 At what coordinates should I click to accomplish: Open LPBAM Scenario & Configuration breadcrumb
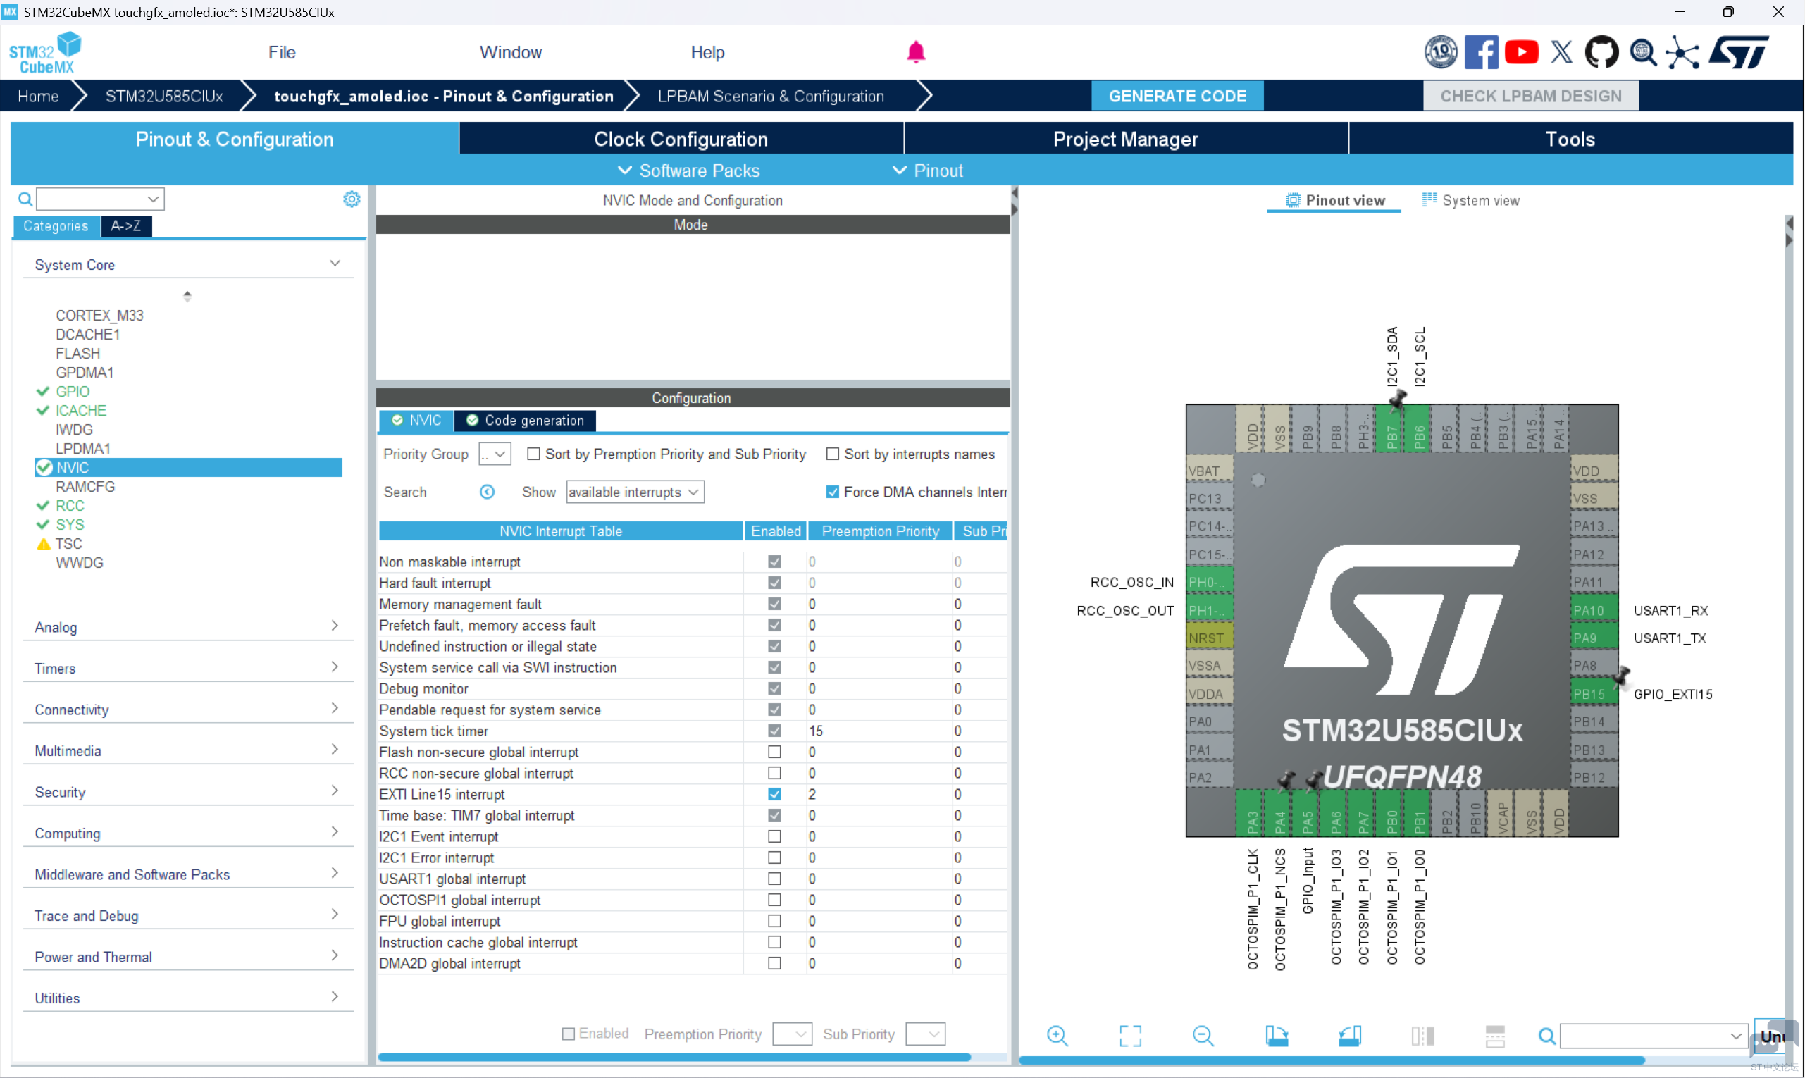click(771, 96)
